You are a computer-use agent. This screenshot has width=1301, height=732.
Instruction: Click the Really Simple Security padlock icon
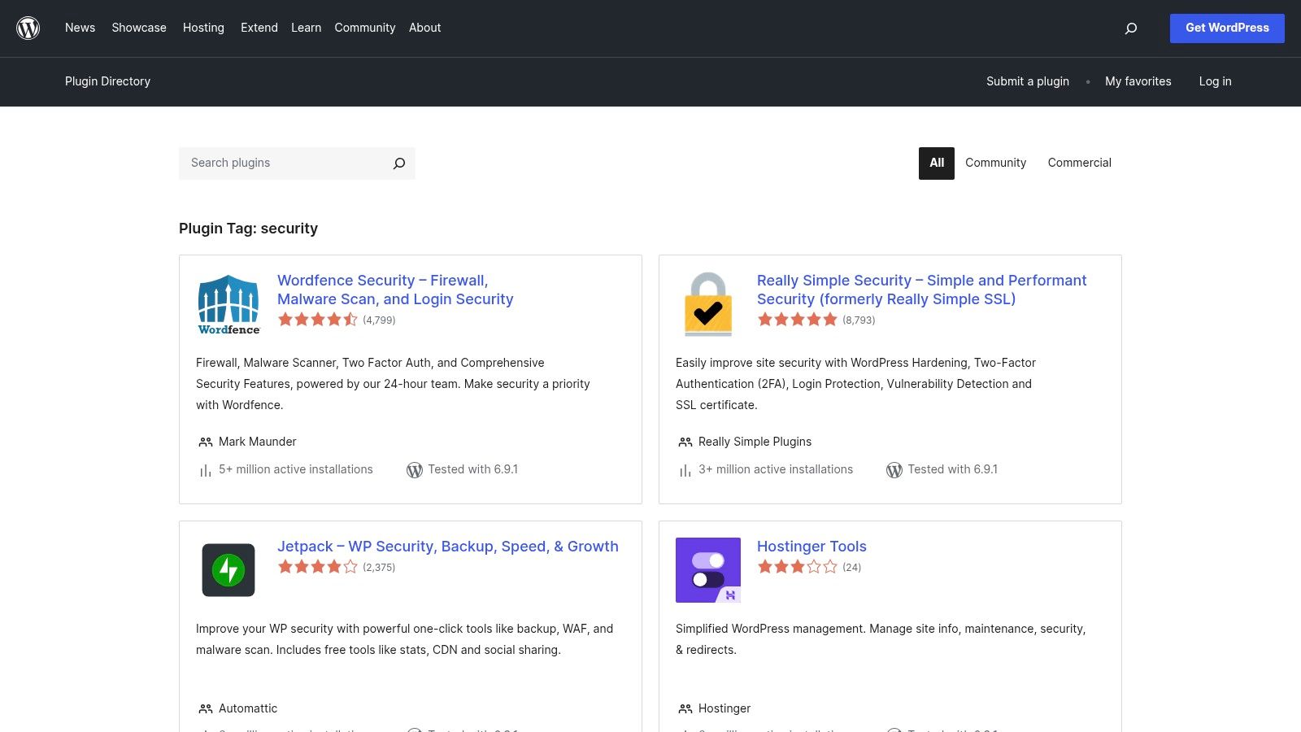coord(707,303)
